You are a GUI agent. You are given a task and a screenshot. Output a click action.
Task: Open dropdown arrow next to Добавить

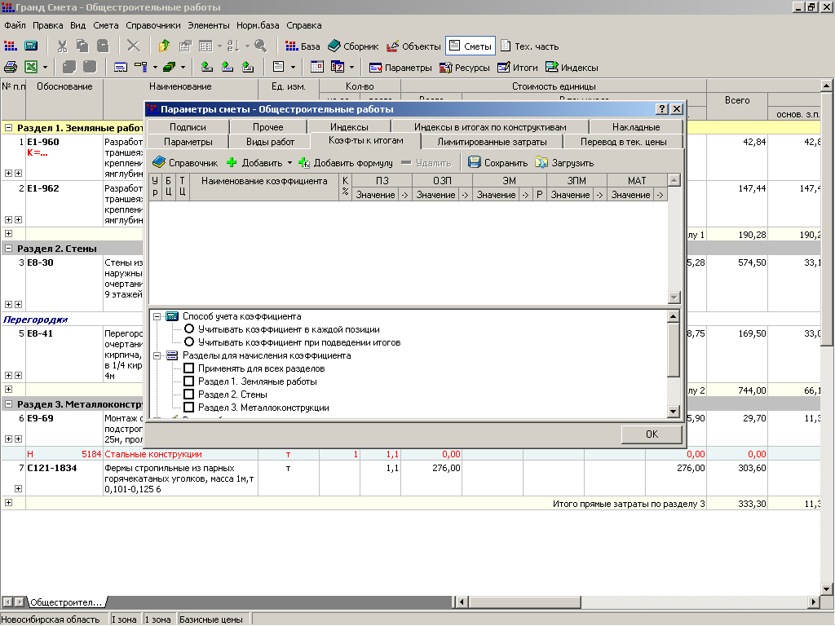click(290, 163)
